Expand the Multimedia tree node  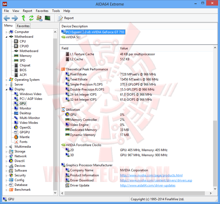tap(6, 147)
